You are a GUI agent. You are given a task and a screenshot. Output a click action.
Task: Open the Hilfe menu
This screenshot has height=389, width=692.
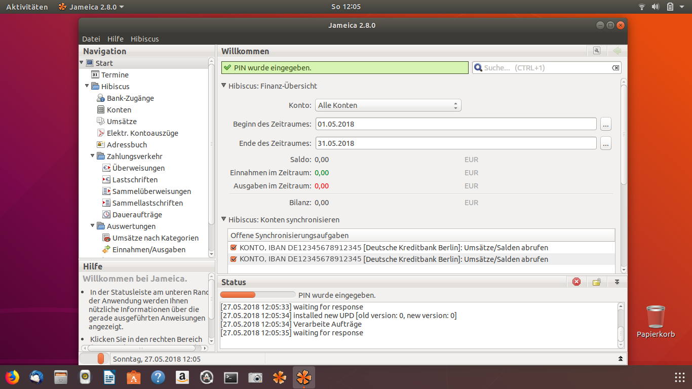pyautogui.click(x=116, y=38)
